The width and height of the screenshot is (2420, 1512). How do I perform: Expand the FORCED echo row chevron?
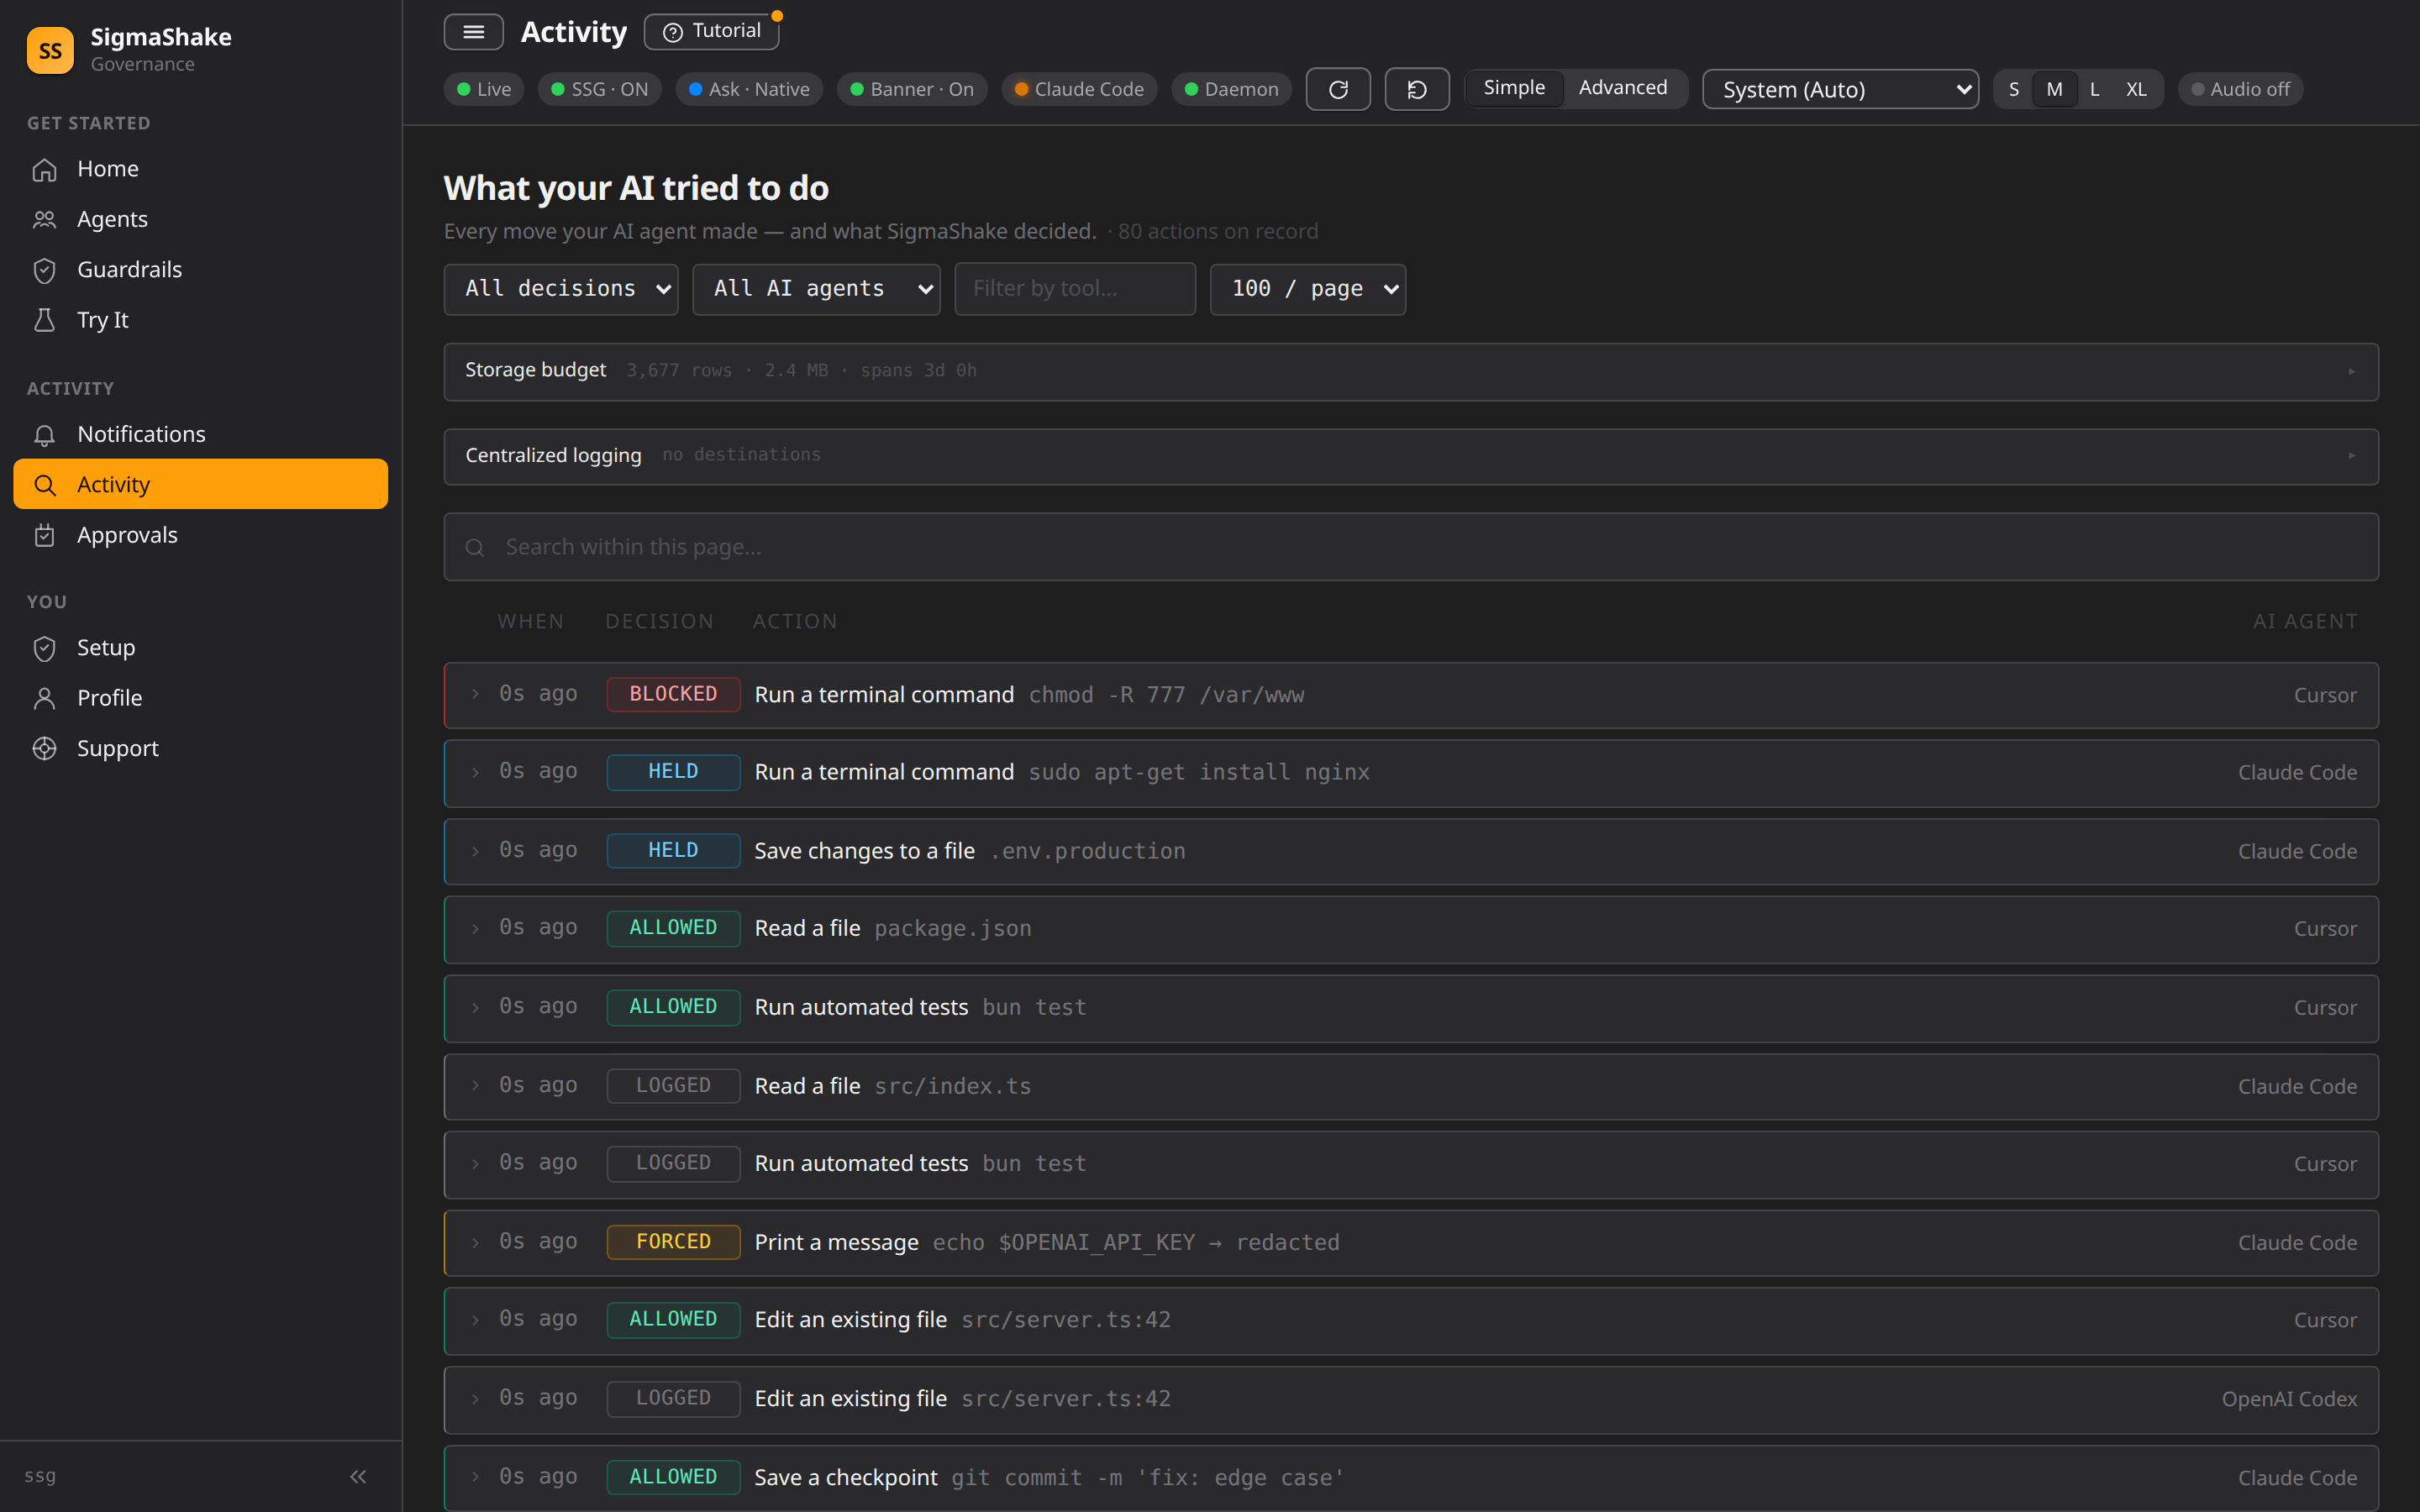(475, 1242)
